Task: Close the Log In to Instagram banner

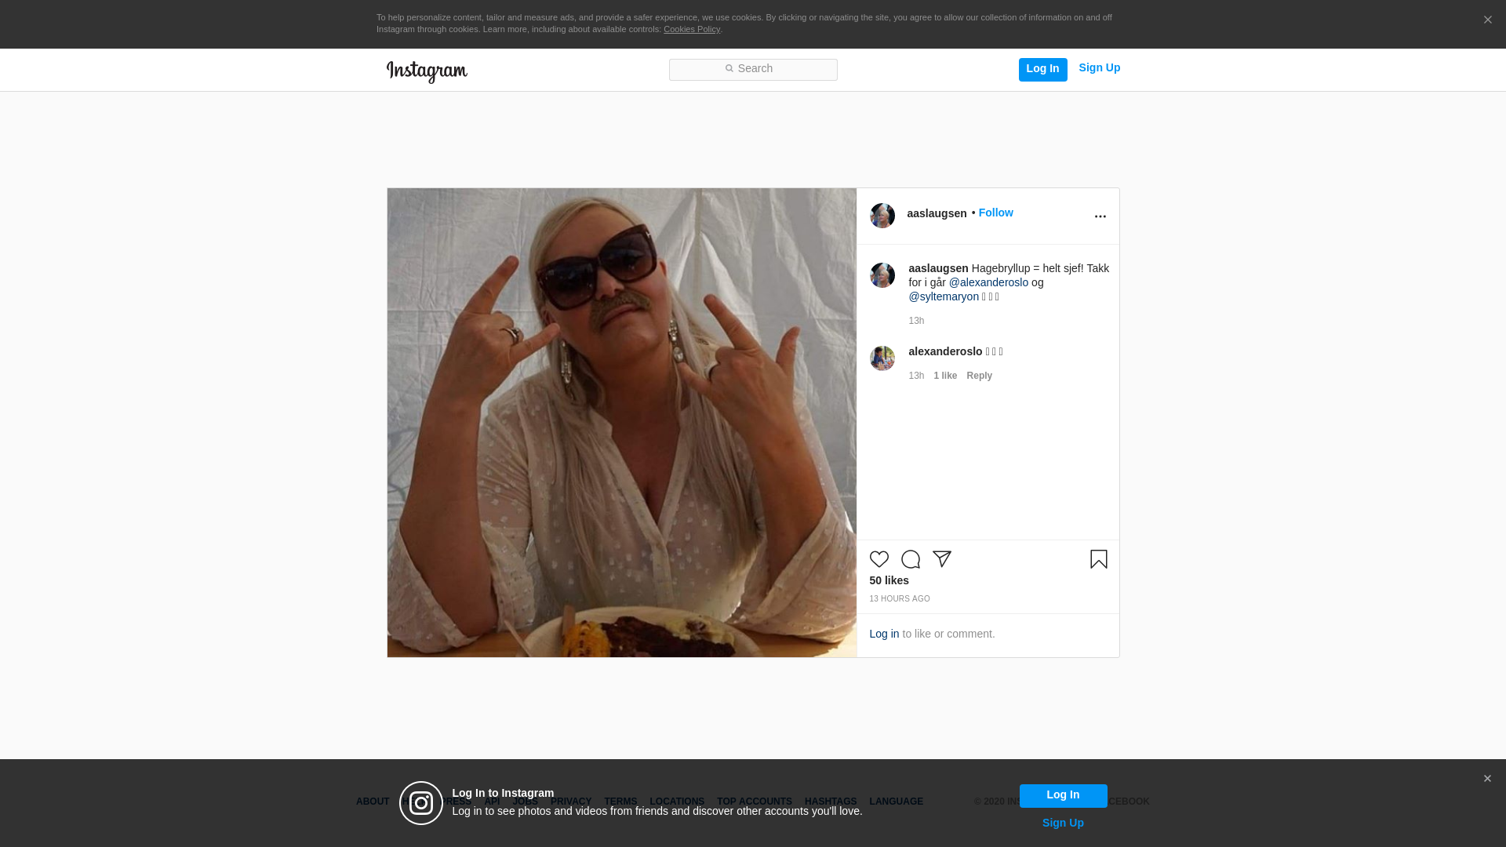Action: pyautogui.click(x=1487, y=779)
